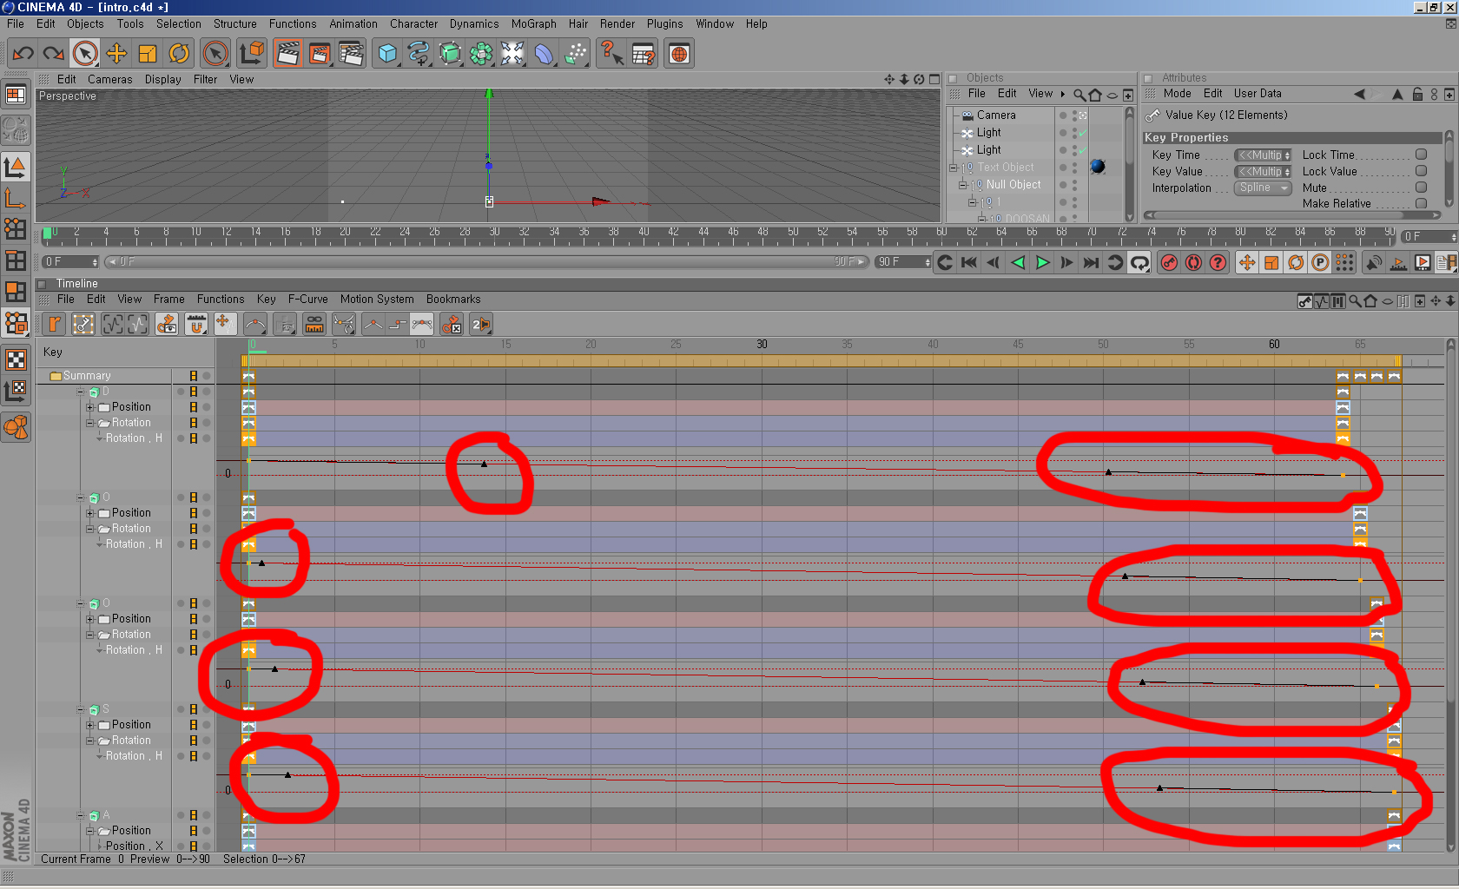Open the timeline Motion System menu

[x=377, y=300]
